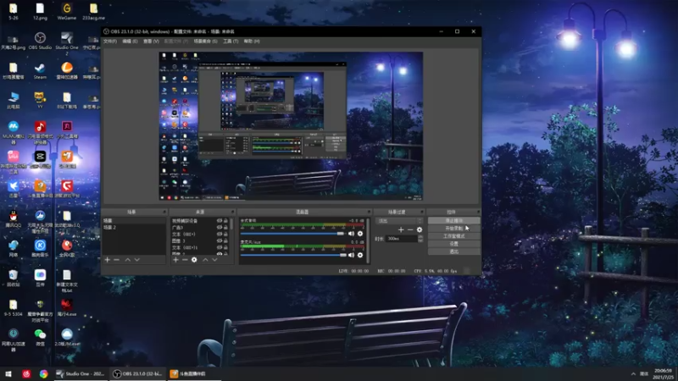Add a new scene with the plus icon
The height and width of the screenshot is (381, 678).
108,260
